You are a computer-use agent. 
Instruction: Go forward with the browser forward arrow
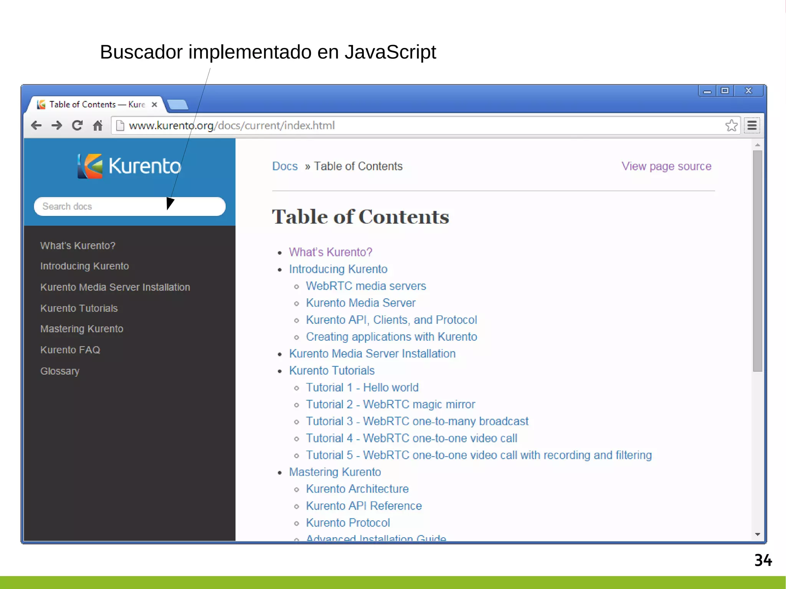57,125
